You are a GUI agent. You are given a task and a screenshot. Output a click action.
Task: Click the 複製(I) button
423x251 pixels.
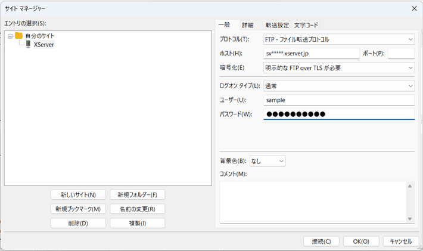137,223
